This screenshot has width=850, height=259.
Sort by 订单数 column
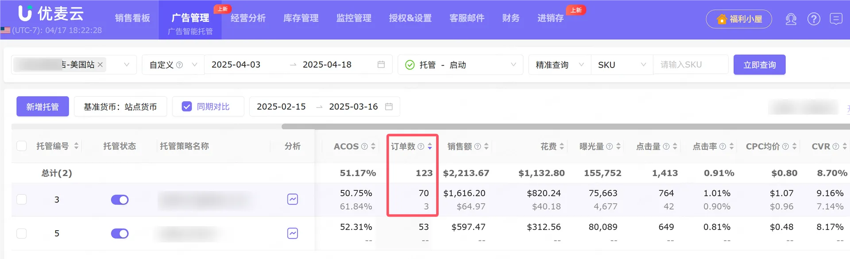(430, 146)
